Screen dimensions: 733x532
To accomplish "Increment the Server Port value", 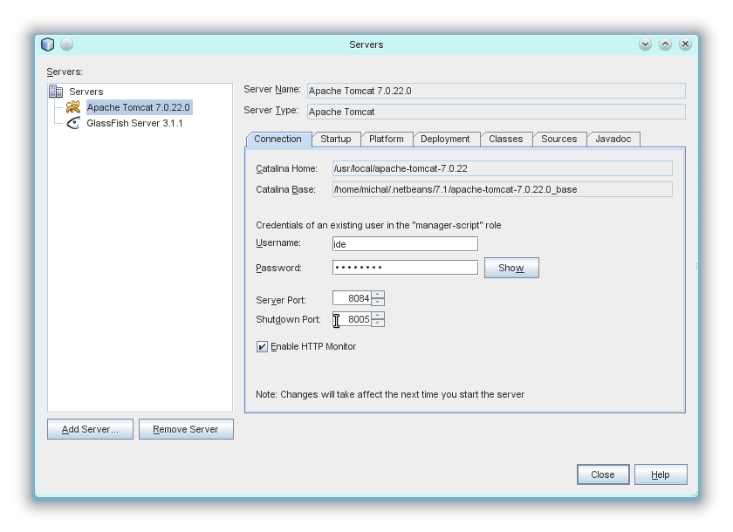I will pos(378,296).
